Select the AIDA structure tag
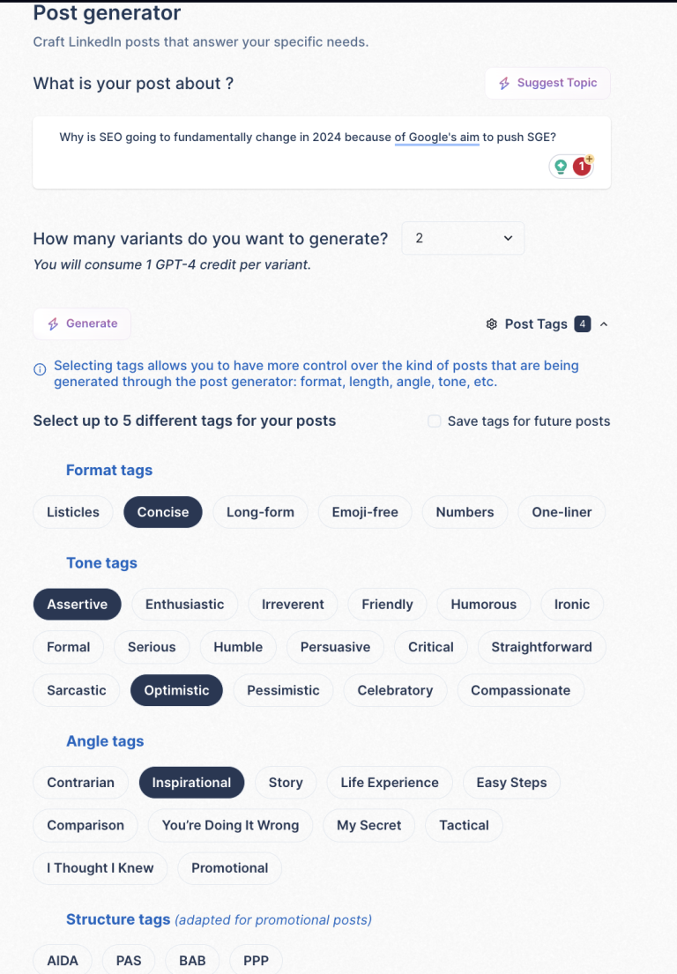 coord(62,961)
